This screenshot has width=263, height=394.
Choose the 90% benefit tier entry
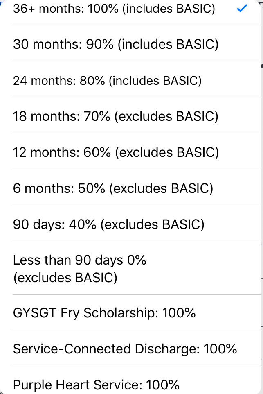[116, 44]
